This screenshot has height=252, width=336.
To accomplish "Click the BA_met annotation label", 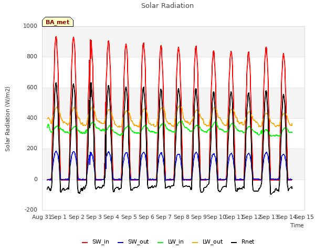I will (x=58, y=22).
